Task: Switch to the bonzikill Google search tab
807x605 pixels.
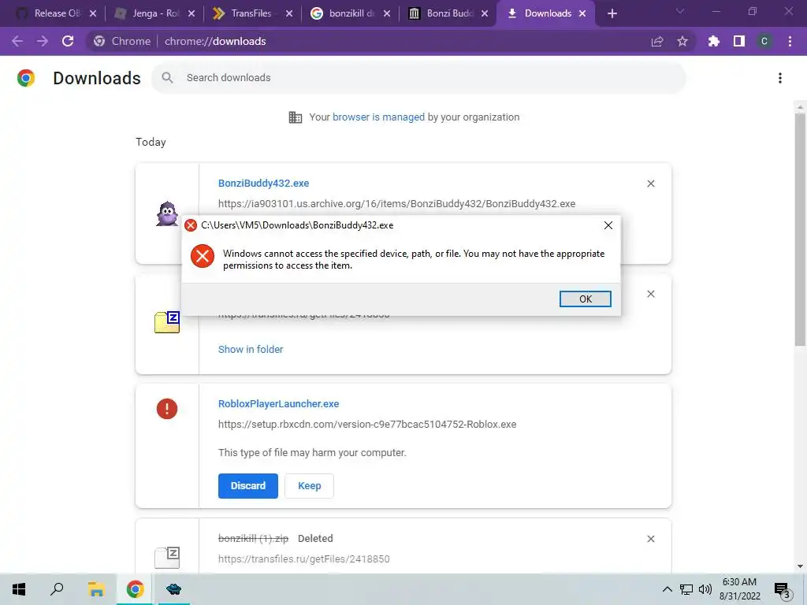Action: click(x=350, y=13)
